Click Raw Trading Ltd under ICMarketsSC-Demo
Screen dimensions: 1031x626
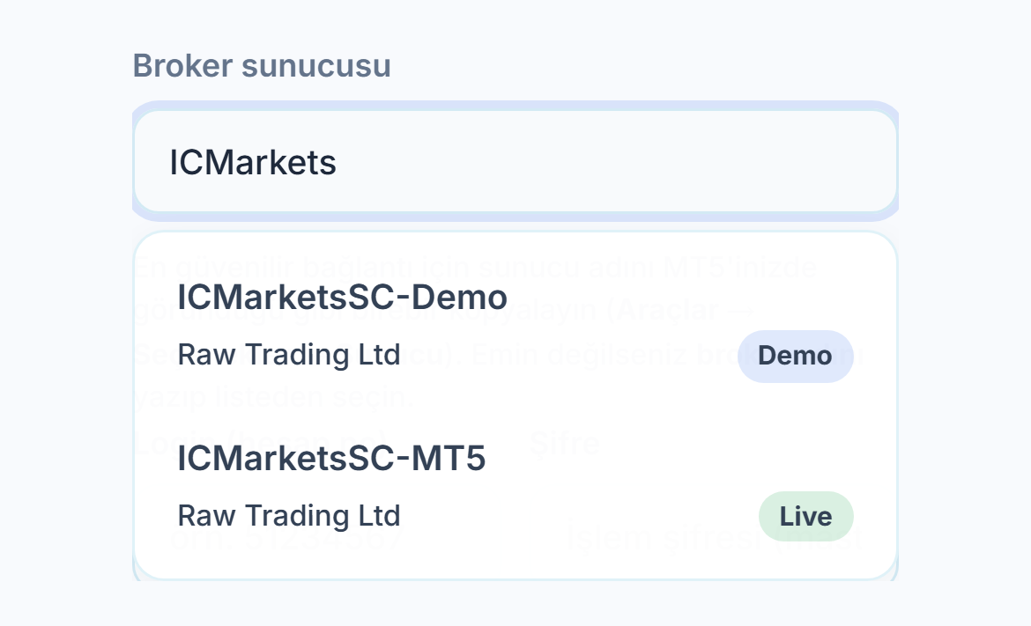[x=289, y=356]
